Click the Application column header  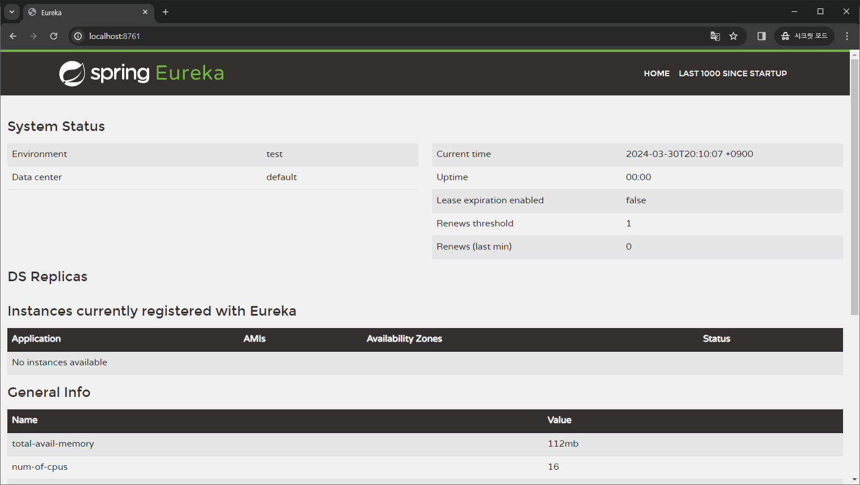(x=36, y=339)
